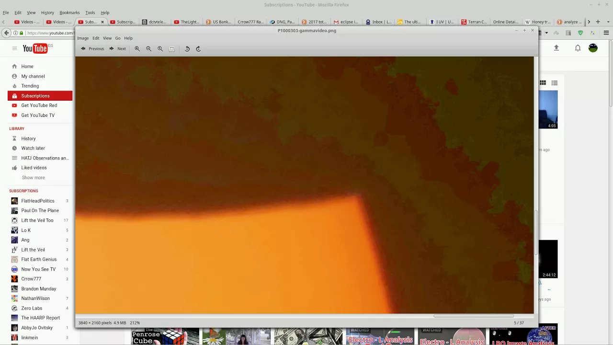
Task: Click the normal size zoom icon
Action: pos(160,48)
